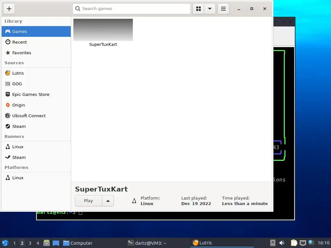Screen dimensions: 331x248
Task: Select Steam under Sources
Action: click(x=36, y=126)
